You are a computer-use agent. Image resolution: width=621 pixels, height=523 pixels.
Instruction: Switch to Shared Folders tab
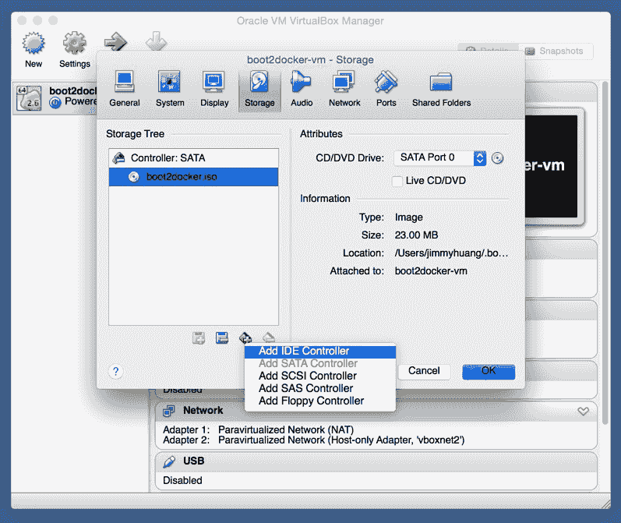click(x=441, y=89)
